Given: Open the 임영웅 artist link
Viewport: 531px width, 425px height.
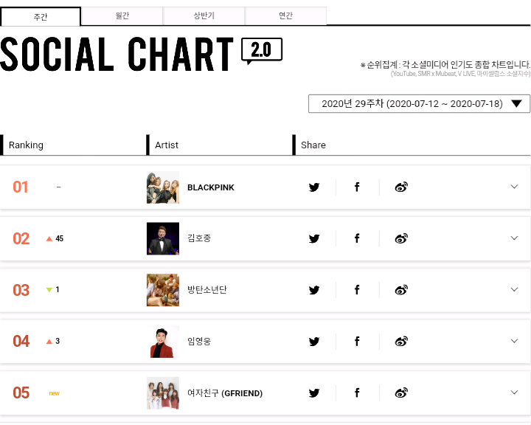Looking at the screenshot, I should [x=199, y=342].
